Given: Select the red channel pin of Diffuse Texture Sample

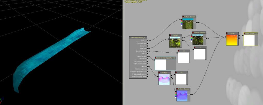Looking at the screenshot, I should (x=182, y=21).
